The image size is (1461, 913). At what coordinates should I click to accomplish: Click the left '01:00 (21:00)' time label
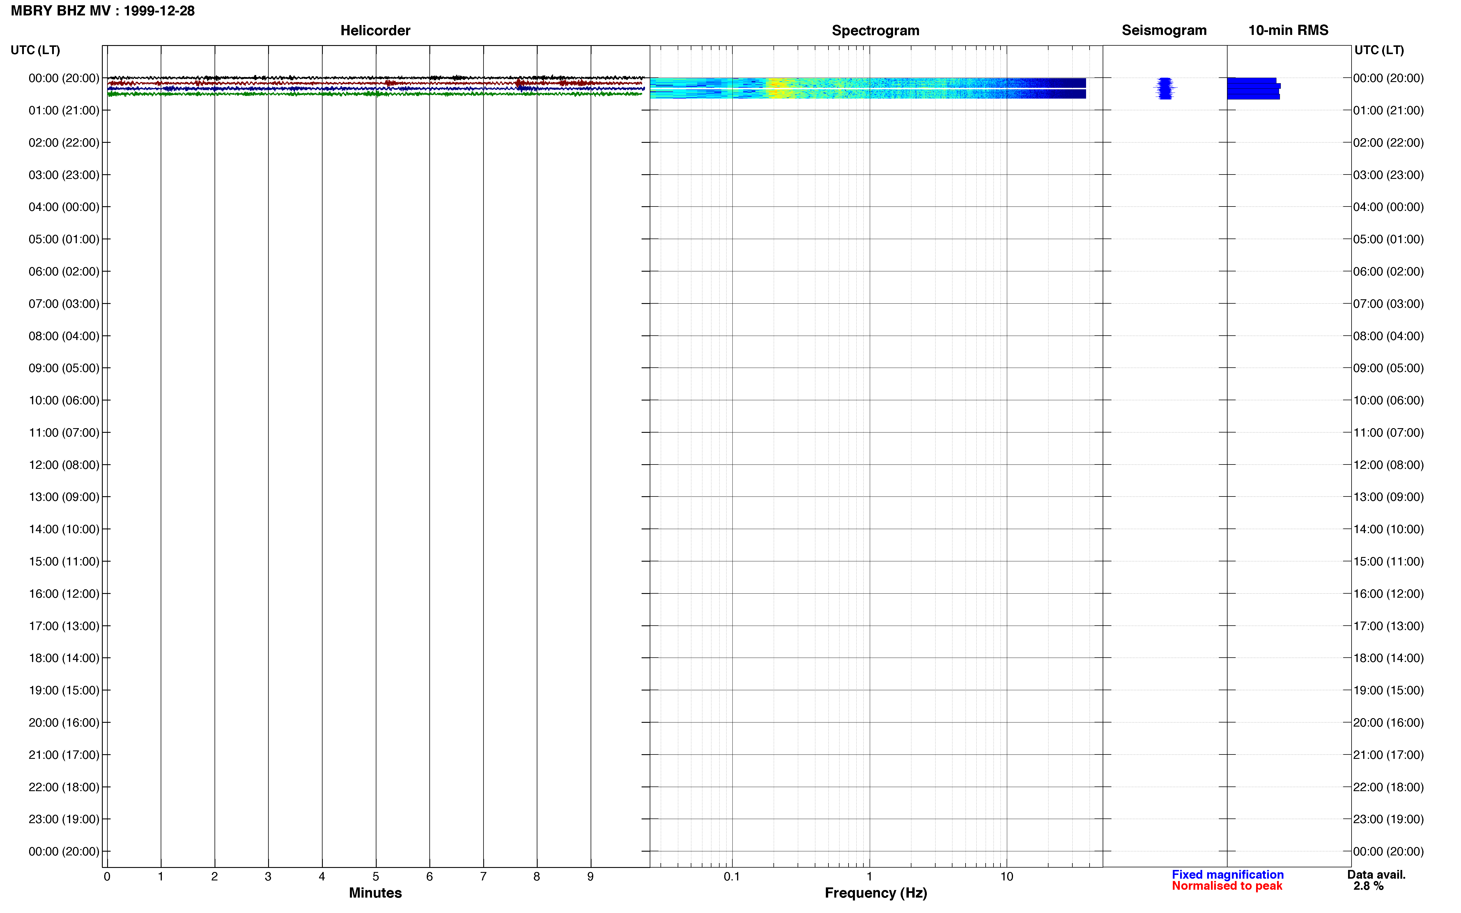64,111
